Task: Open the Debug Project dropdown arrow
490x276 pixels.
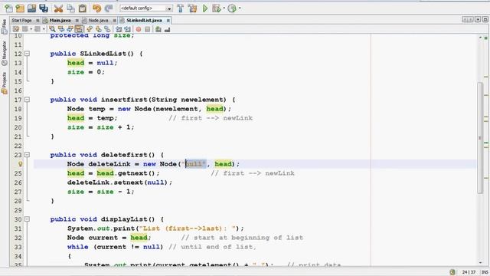Action: (x=224, y=8)
